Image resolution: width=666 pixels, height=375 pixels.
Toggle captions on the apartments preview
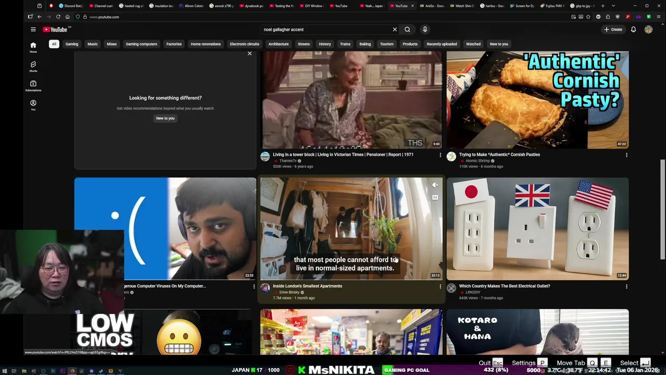click(435, 197)
